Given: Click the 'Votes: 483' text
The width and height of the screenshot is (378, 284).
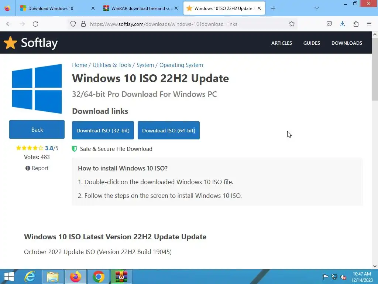Looking at the screenshot, I should point(37,157).
